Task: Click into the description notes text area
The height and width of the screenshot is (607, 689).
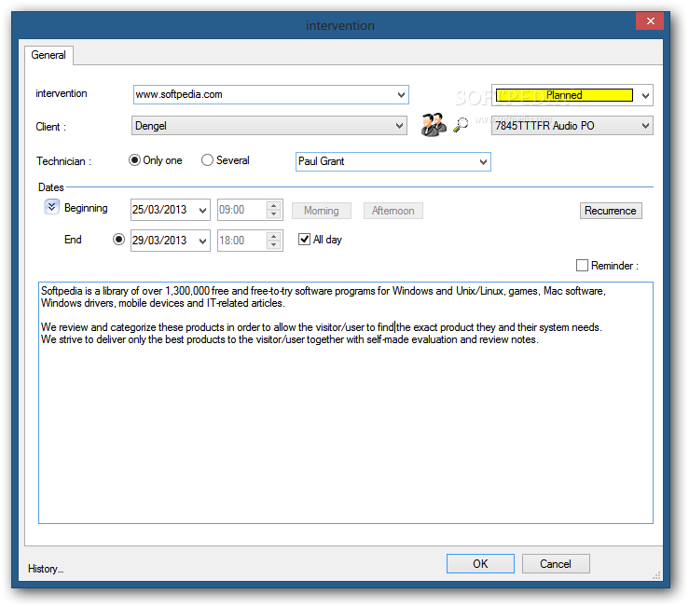Action: (x=345, y=403)
